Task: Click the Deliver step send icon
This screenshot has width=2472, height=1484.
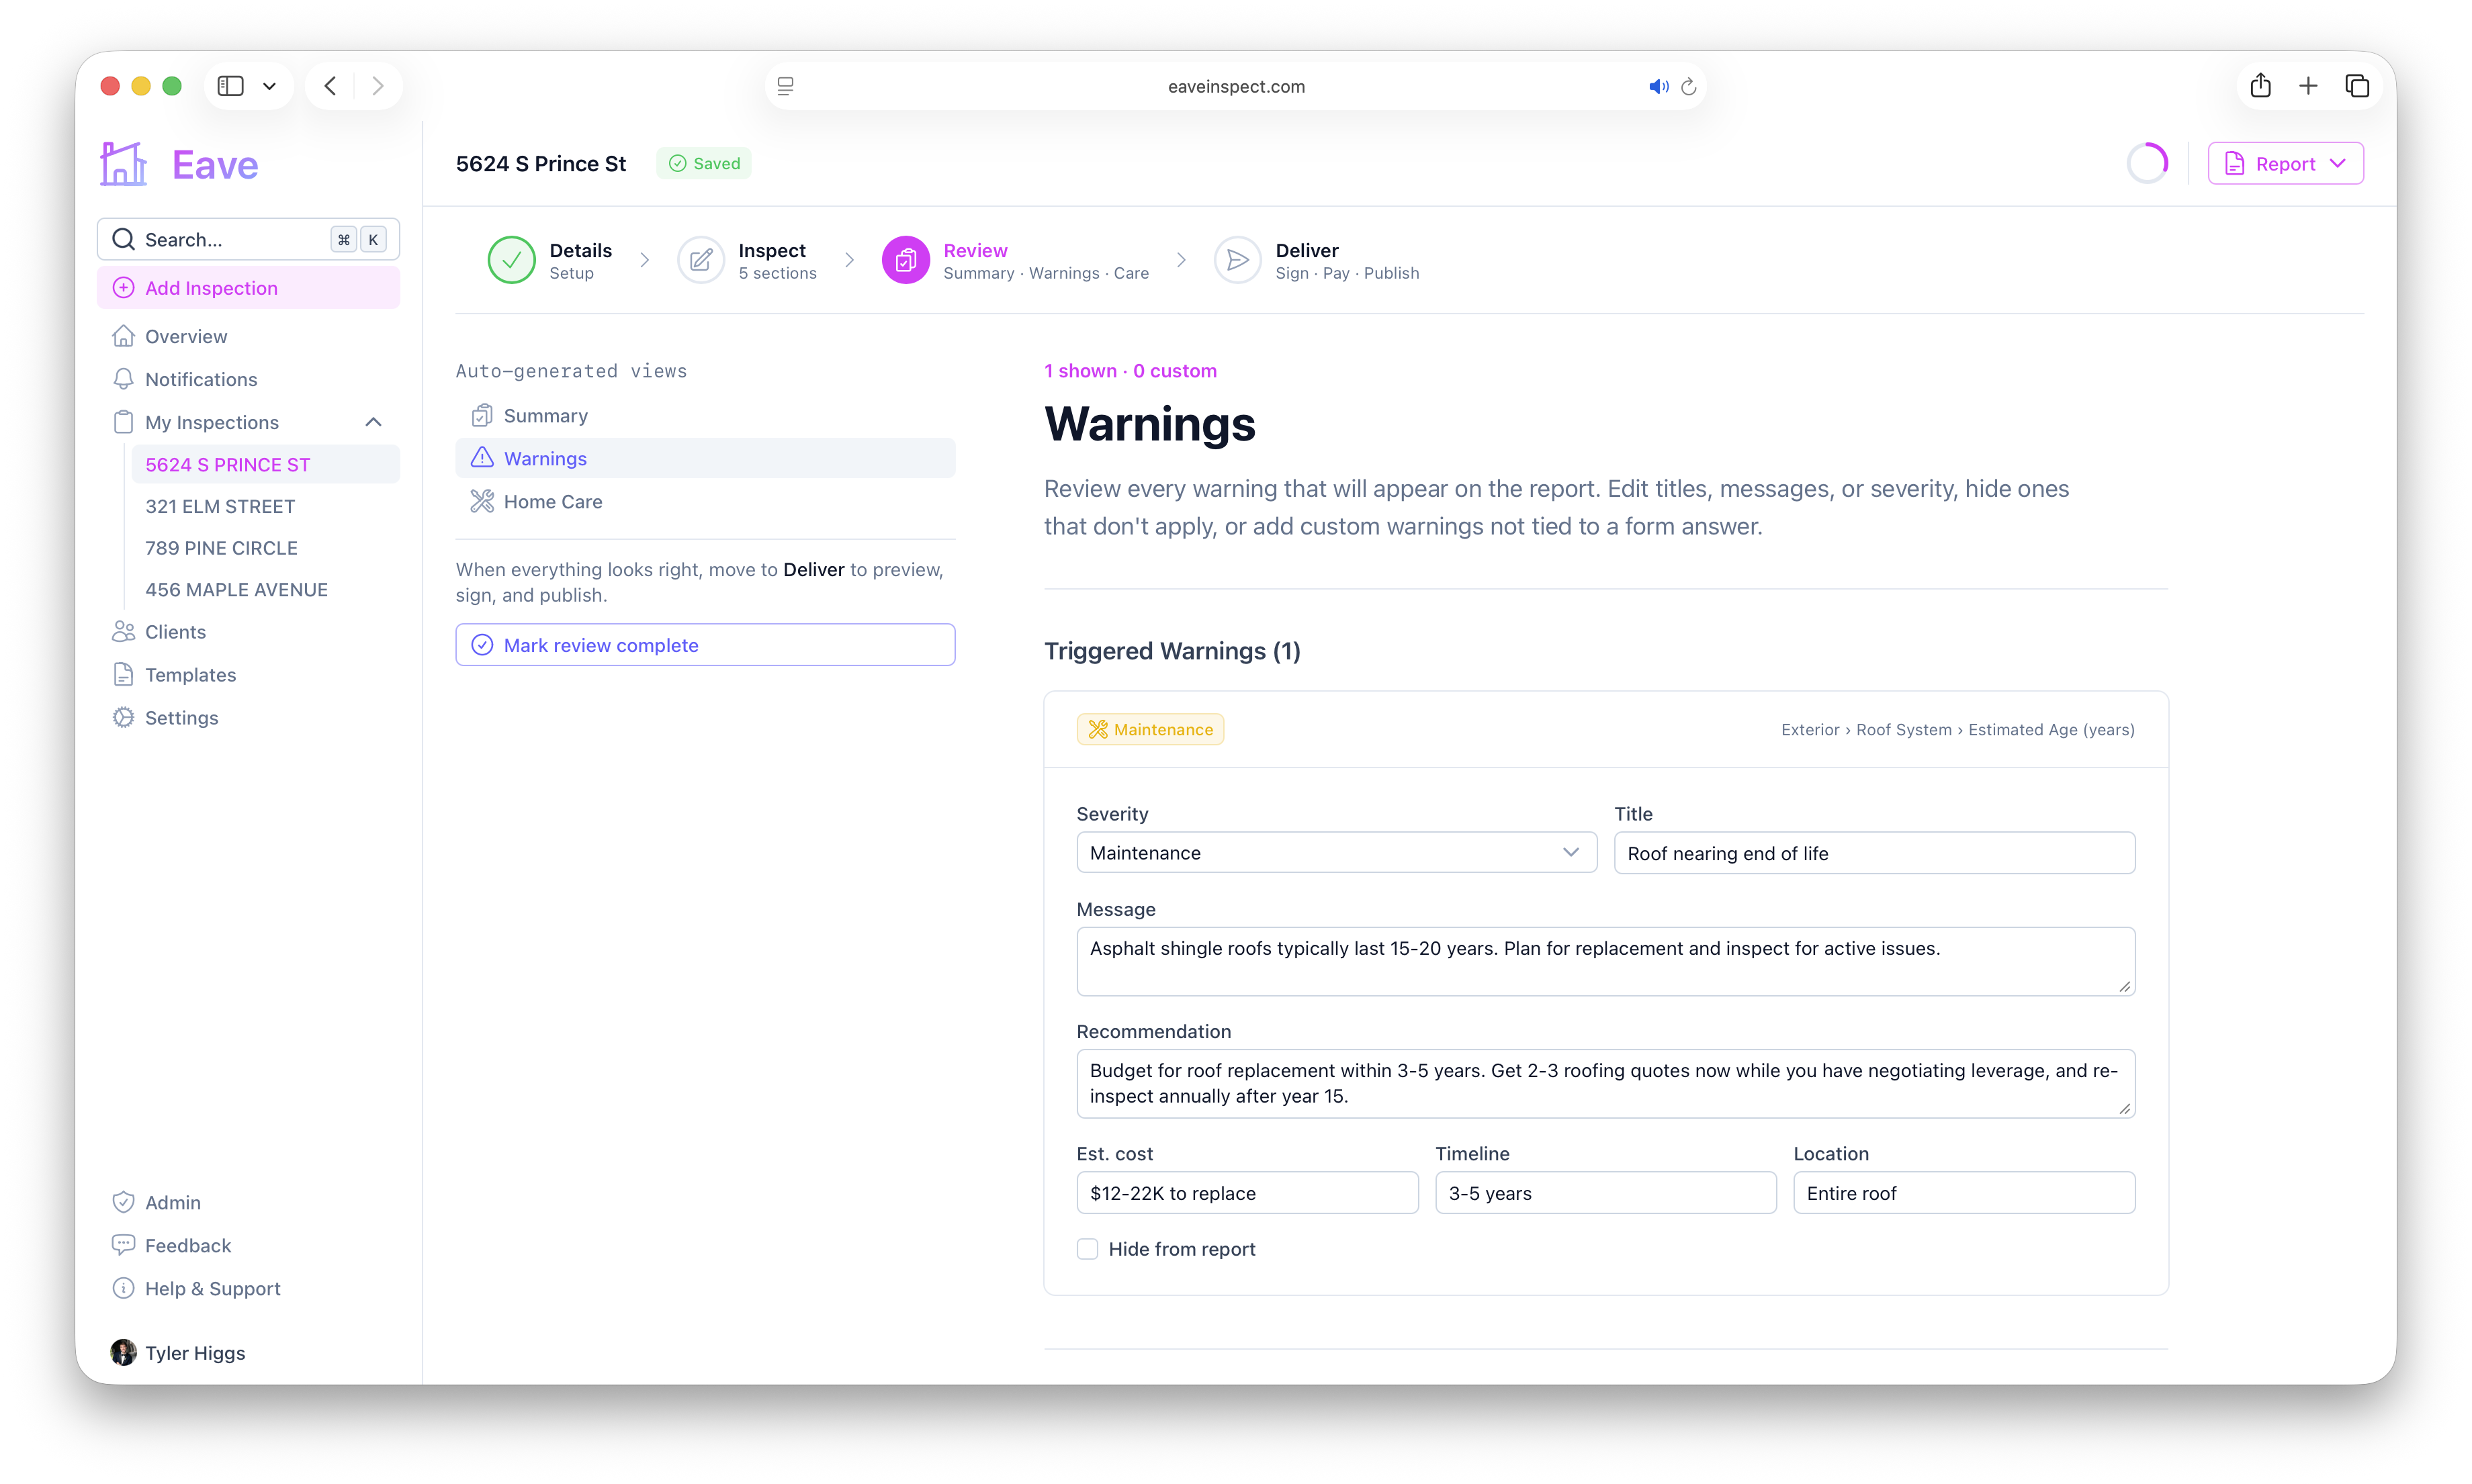Action: pos(1237,260)
